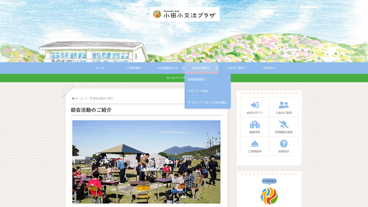The height and width of the screenshot is (207, 368).
Task: Open the 部会活動紹介 dropdown chevron
Action: [x=218, y=68]
